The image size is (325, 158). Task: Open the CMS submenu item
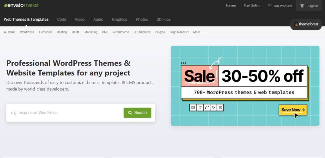coord(105,32)
